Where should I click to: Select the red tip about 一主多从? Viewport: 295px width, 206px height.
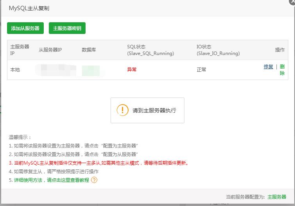98,163
